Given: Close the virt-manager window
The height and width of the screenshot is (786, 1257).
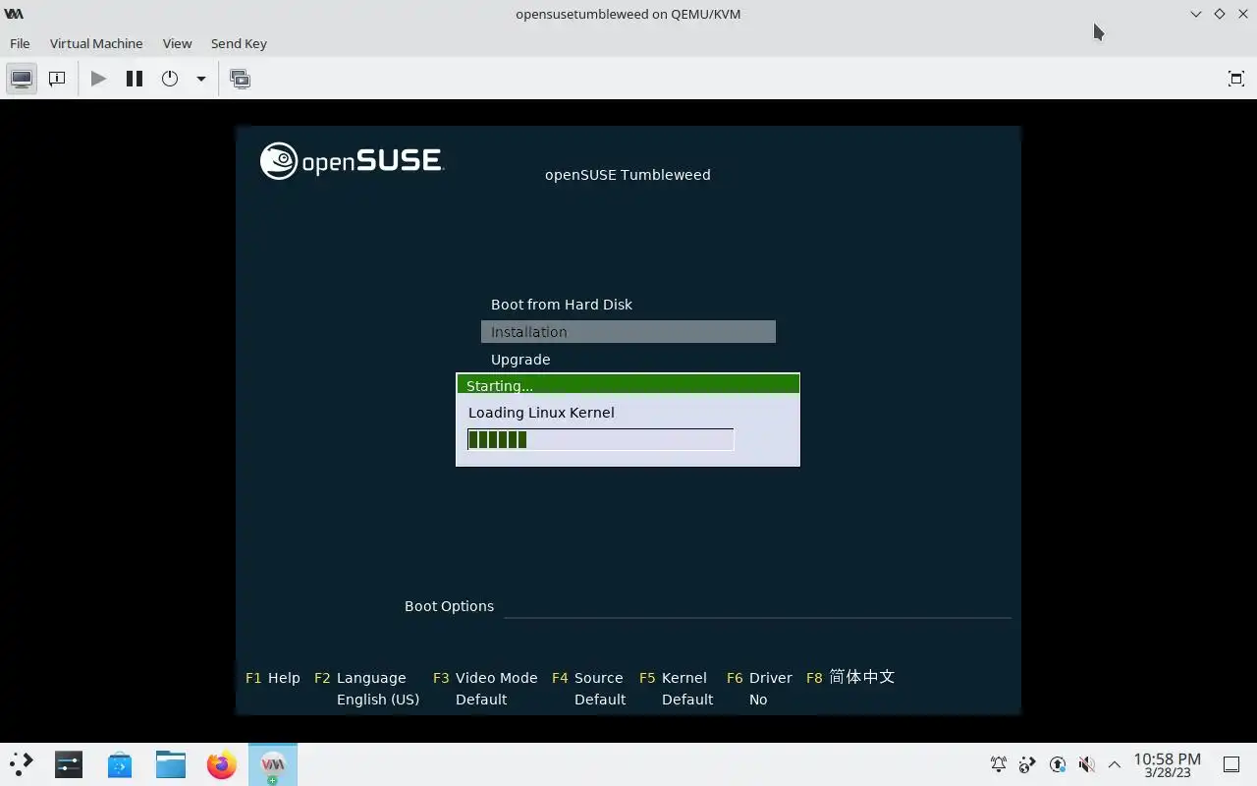Looking at the screenshot, I should click(1241, 14).
